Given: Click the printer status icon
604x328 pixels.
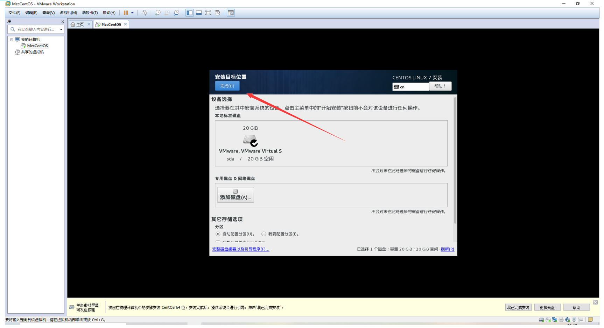Looking at the screenshot, I should (561, 320).
